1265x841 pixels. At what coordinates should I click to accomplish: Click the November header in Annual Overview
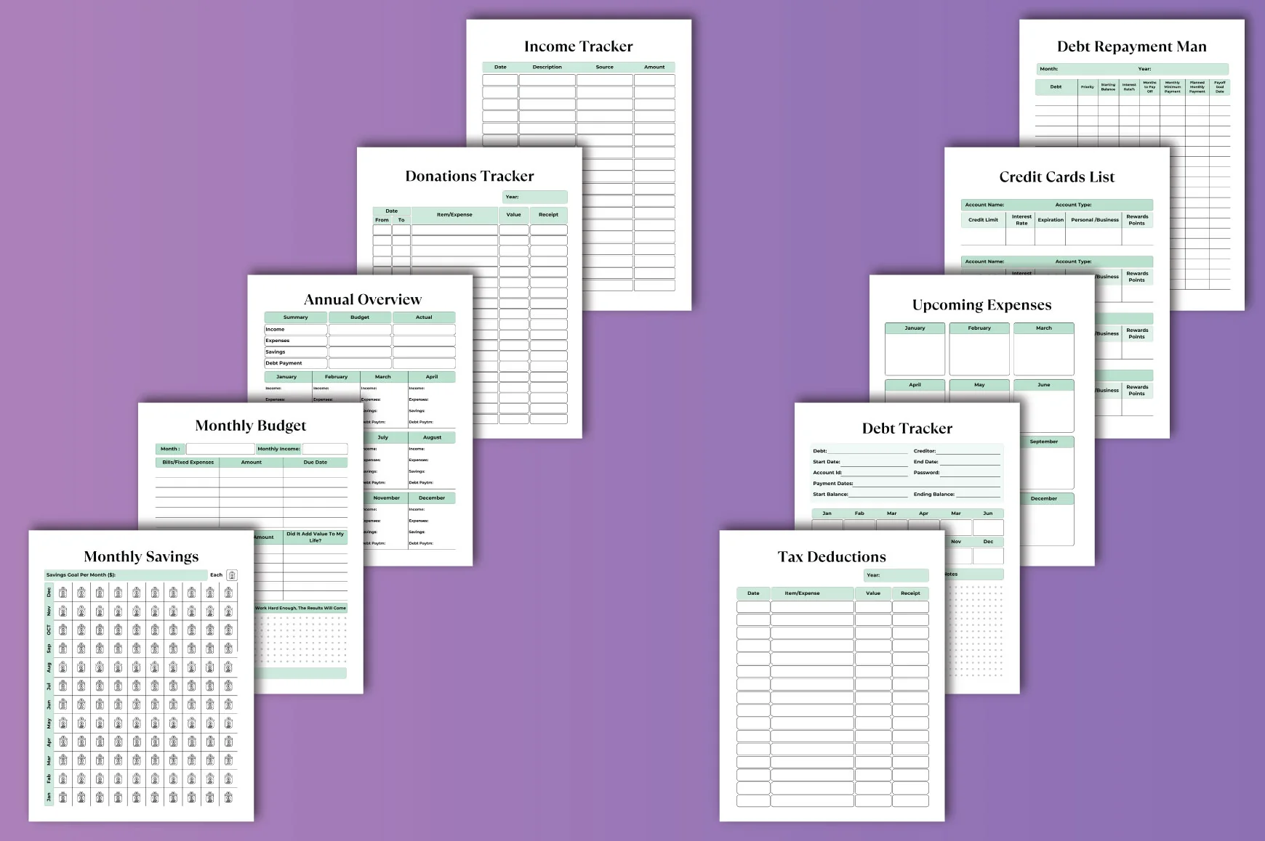386,498
